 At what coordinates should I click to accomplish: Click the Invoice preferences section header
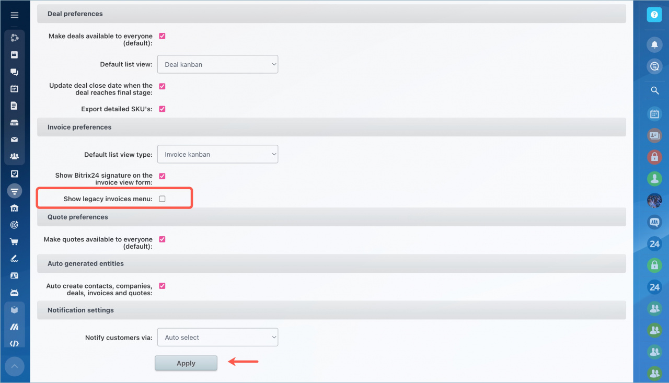click(x=331, y=127)
